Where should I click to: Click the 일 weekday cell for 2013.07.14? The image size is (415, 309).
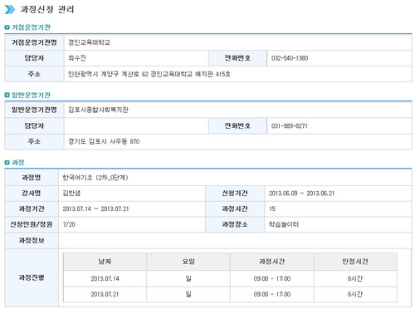click(x=188, y=278)
